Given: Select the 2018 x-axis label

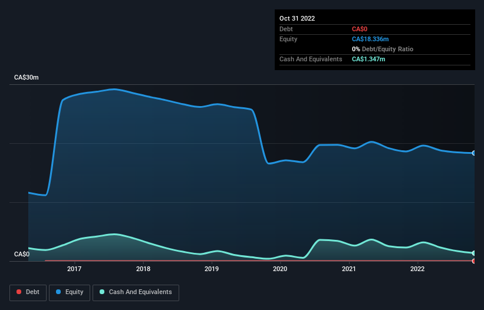Looking at the screenshot, I should pyautogui.click(x=143, y=269).
